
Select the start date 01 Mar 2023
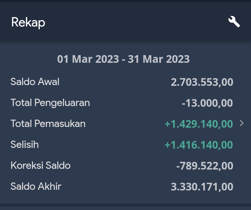88,59
